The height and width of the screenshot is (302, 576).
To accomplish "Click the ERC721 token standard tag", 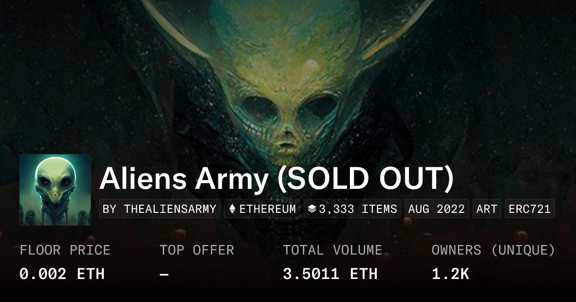I will 529,209.
